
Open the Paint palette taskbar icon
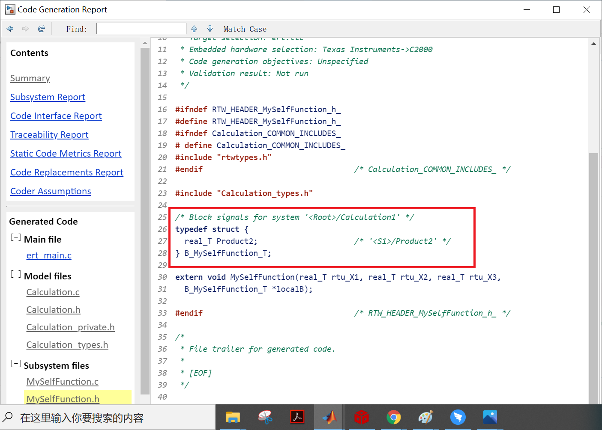coord(426,417)
